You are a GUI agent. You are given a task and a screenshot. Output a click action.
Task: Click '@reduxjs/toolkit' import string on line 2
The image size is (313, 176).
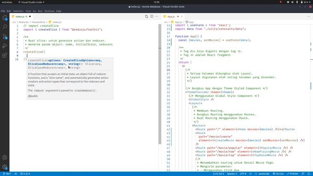click(x=87, y=29)
